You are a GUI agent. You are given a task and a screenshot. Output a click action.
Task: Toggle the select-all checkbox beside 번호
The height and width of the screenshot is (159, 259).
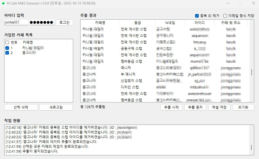point(7,42)
